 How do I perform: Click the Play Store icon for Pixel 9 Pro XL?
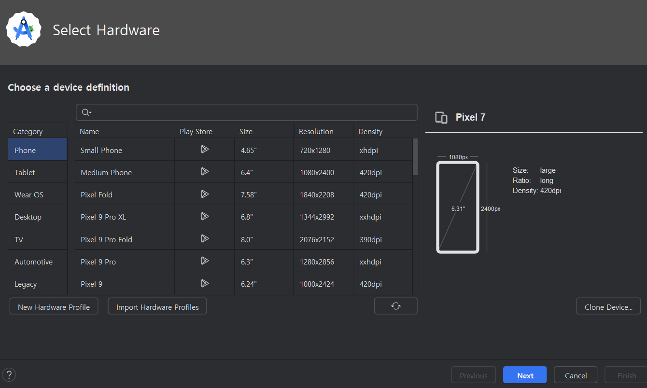pos(205,216)
